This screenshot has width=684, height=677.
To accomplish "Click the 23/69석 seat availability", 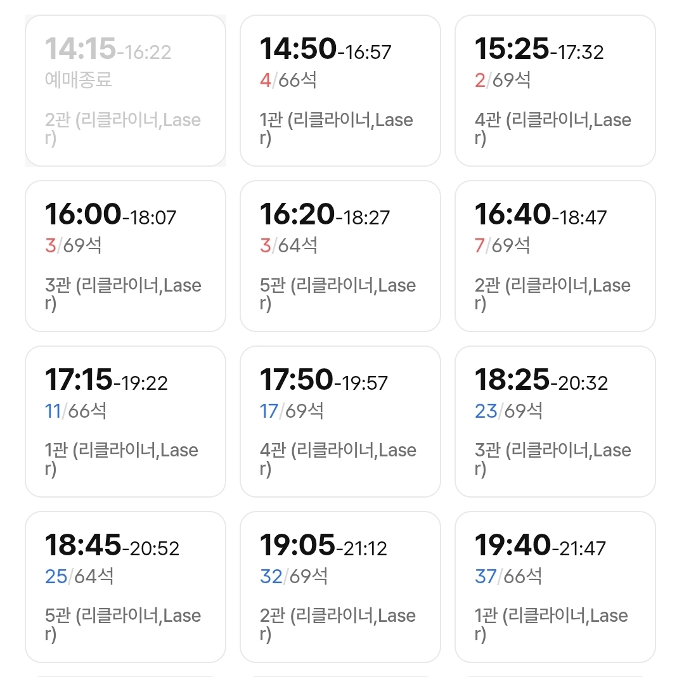I will pos(508,411).
